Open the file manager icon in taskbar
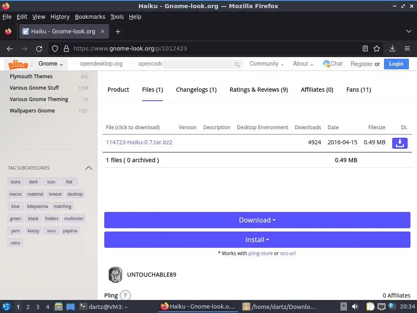417x313 pixels. coord(59,306)
